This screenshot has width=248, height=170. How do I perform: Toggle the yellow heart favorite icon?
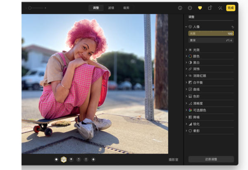200,8
